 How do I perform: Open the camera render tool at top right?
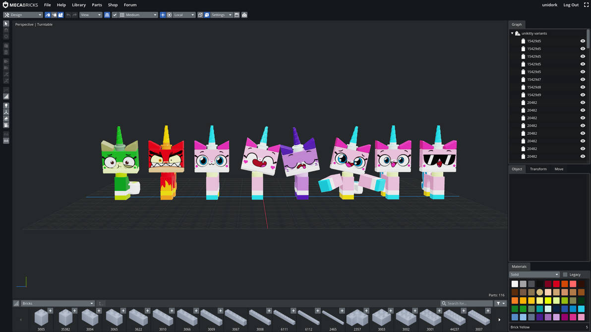pyautogui.click(x=244, y=15)
